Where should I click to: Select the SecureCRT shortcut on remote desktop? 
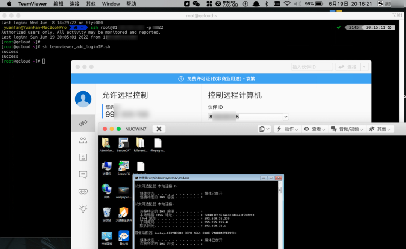(124, 145)
